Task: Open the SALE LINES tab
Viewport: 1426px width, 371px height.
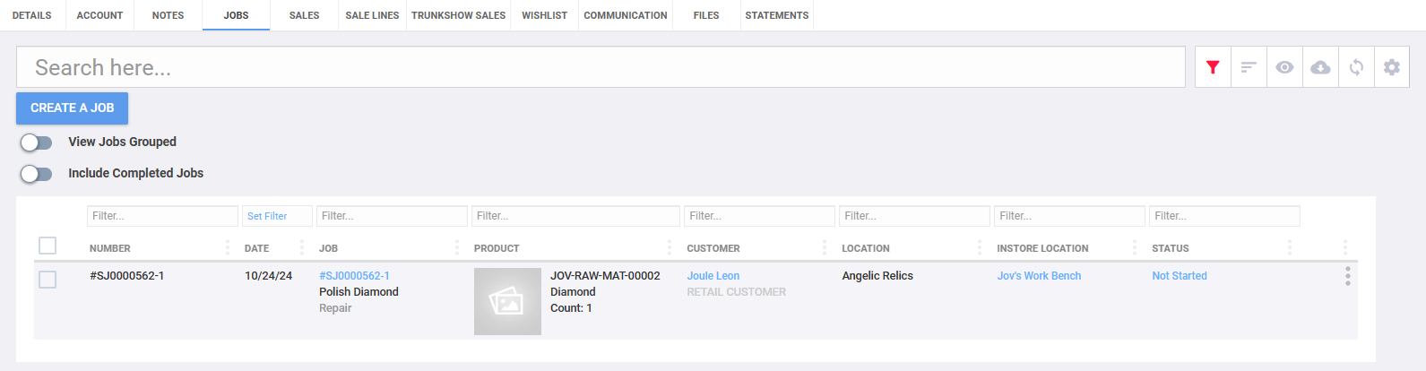Action: [x=372, y=15]
